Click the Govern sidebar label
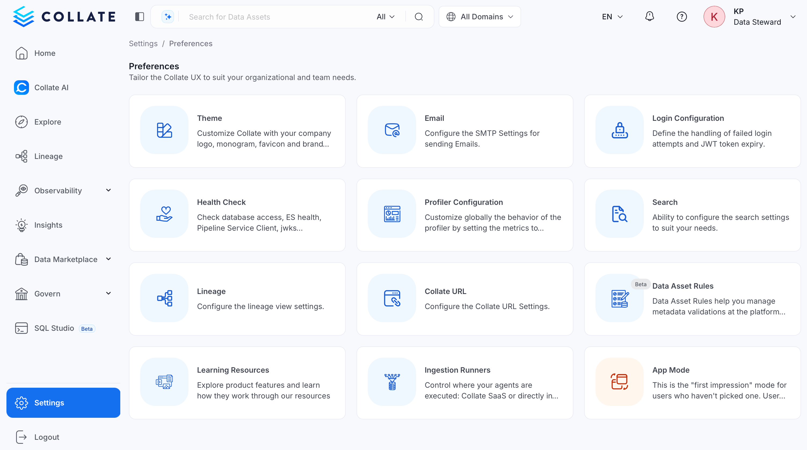The height and width of the screenshot is (450, 807). (47, 294)
